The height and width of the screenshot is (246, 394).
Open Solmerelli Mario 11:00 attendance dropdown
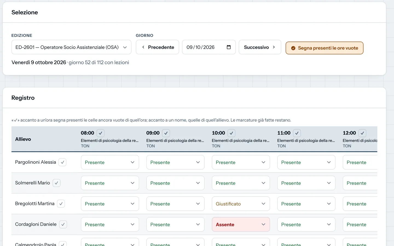pos(306,183)
